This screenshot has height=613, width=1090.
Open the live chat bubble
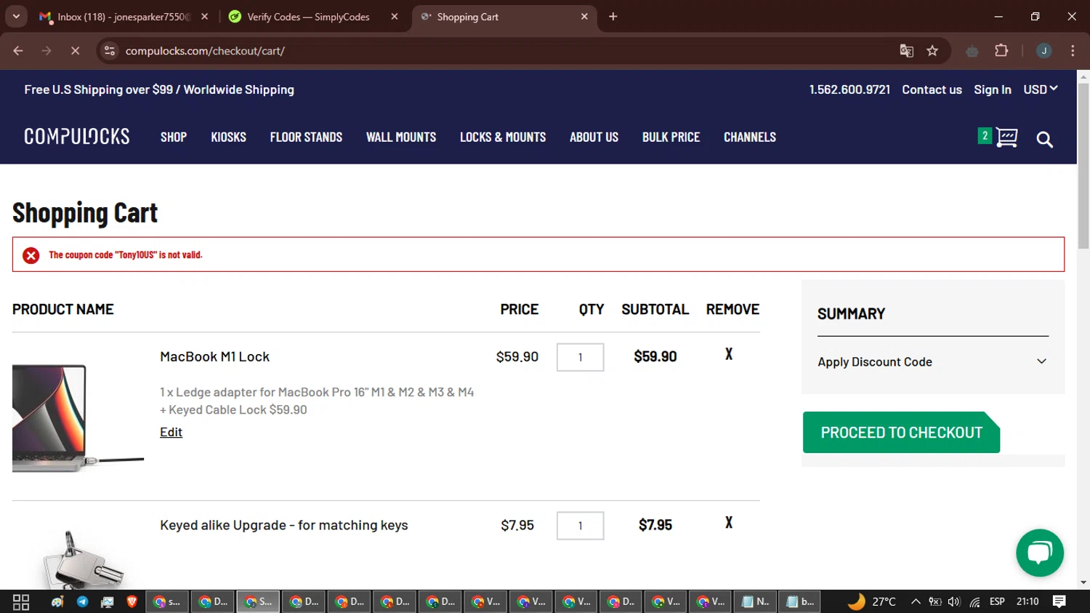tap(1040, 553)
